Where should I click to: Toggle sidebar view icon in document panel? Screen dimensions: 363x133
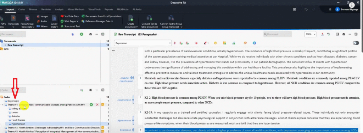[x=337, y=34]
